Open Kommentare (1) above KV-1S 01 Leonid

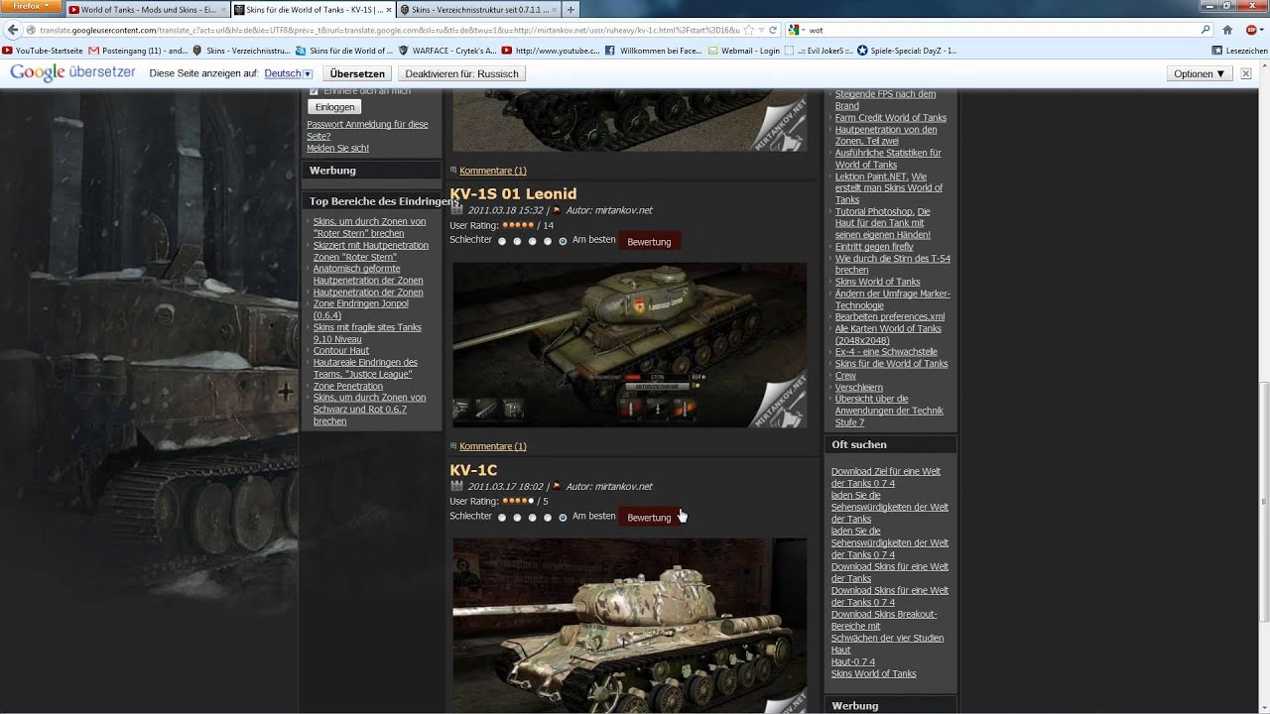493,171
